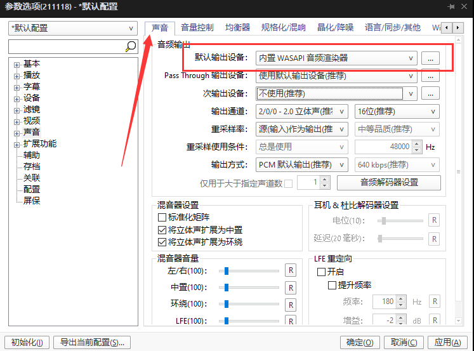Click the settings search input field
This screenshot has width=474, height=351.
pyautogui.click(x=67, y=46)
